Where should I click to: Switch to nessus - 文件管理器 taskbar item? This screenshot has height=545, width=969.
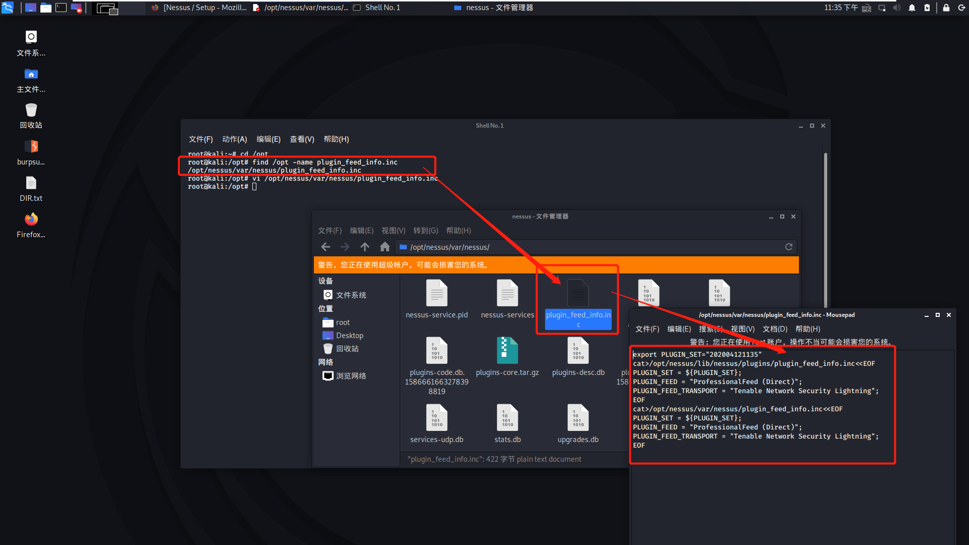[494, 8]
